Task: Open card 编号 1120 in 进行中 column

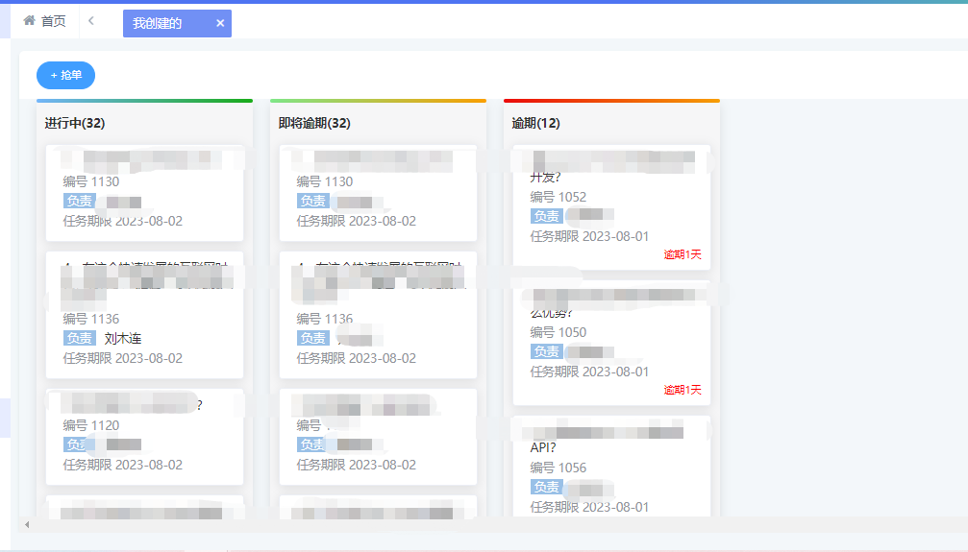Action: (144, 437)
